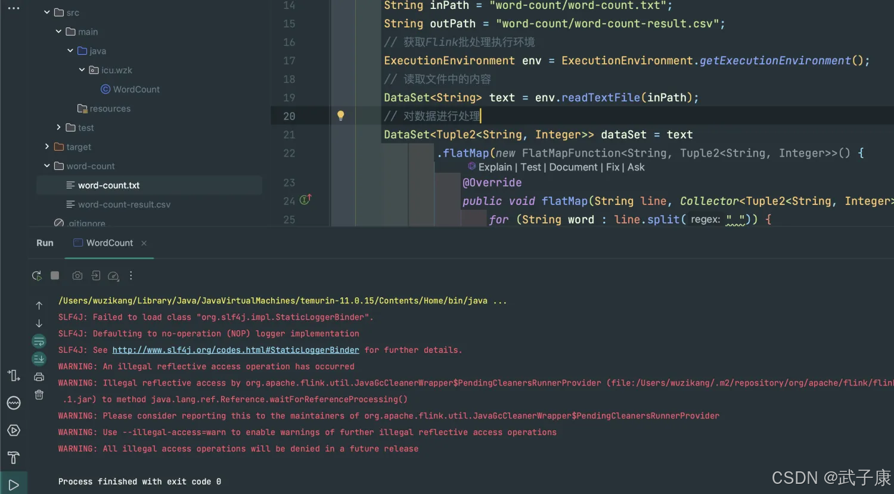Click the down arrow in the console gutter
Screen dimensions: 894x494
click(39, 324)
